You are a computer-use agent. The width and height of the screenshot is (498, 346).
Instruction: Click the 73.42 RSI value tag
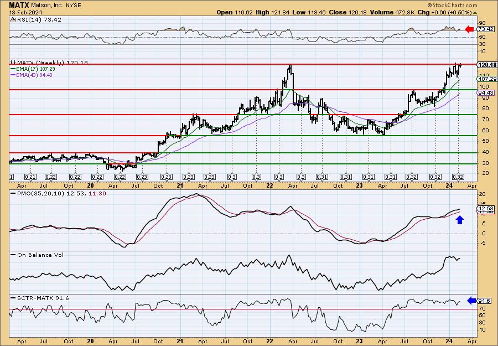pos(486,29)
